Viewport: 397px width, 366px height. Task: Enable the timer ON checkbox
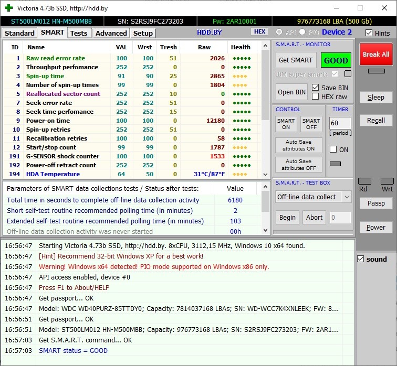click(x=333, y=149)
